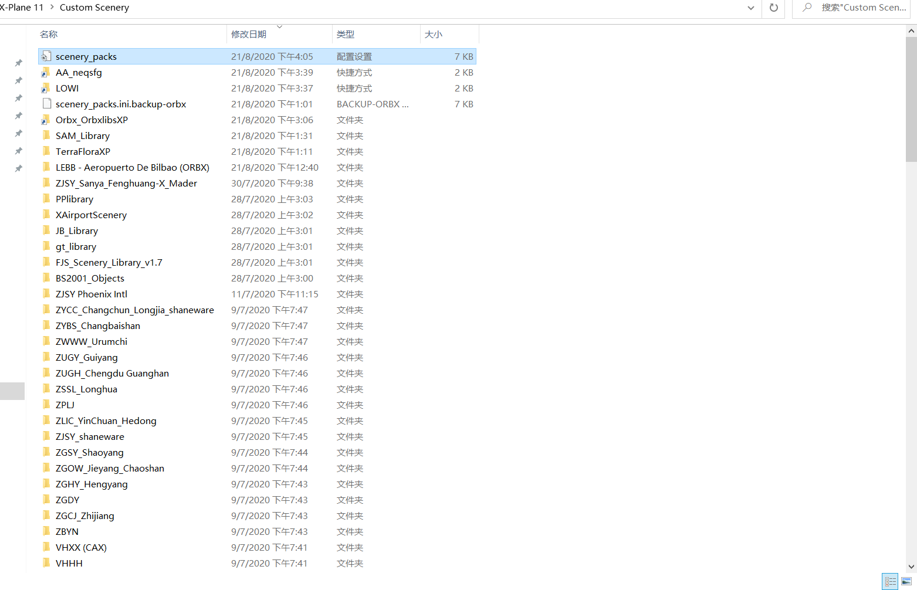The image size is (917, 590).
Task: Click the LOWI shortcut icon
Action: pos(46,88)
